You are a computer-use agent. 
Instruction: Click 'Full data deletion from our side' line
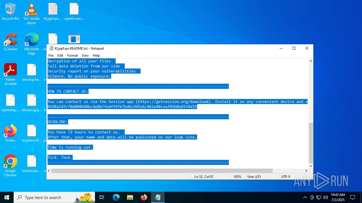[84, 66]
